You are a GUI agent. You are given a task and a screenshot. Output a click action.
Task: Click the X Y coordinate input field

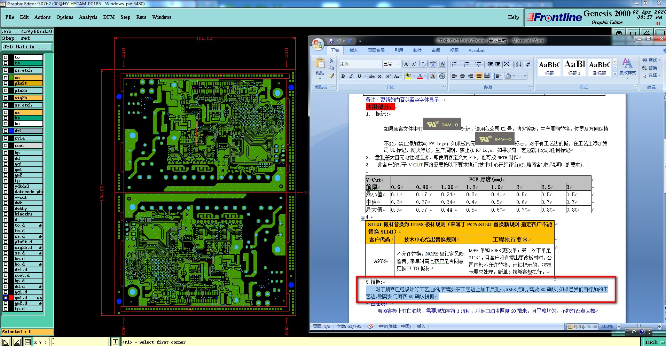pos(80,342)
